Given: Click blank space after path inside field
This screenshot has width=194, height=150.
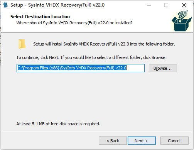Looking at the screenshot, I should [135, 68].
